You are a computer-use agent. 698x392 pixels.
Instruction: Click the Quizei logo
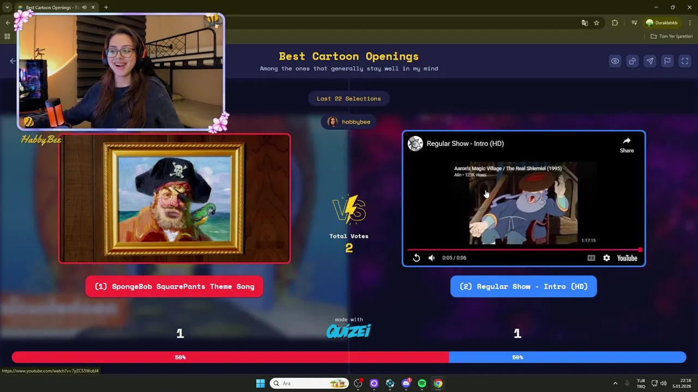pyautogui.click(x=348, y=331)
